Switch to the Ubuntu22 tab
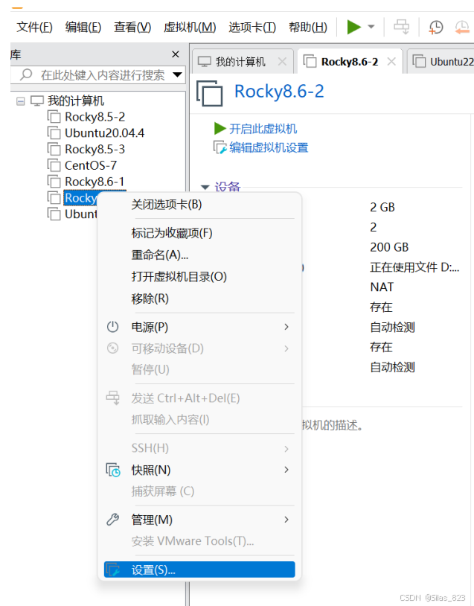Screen dimensions: 474x606 click(442, 62)
